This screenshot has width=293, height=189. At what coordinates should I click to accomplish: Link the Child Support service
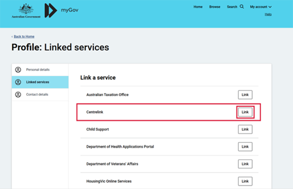[245, 129]
